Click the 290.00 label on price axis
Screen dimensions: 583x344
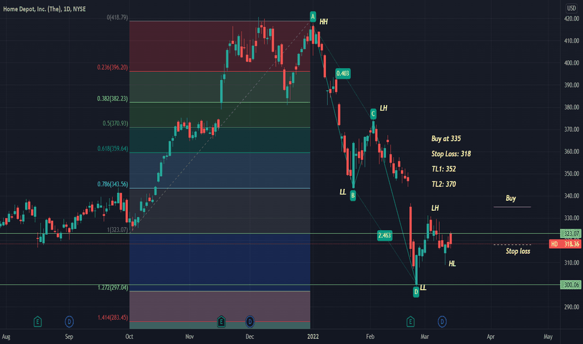click(x=572, y=307)
